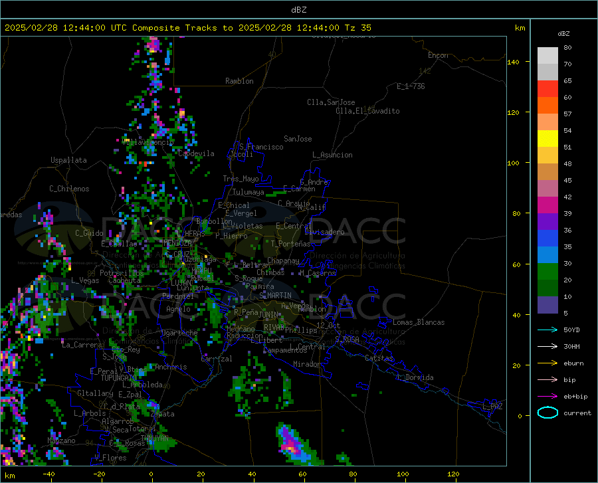Click the Capdevila label

coord(197,153)
